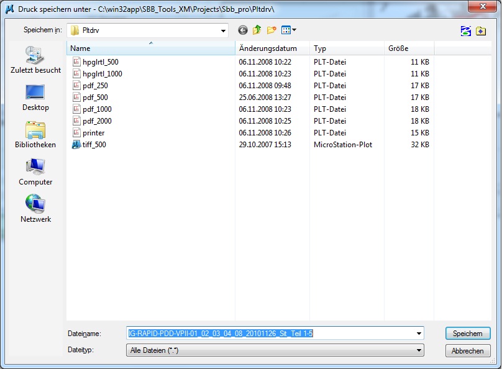Select the pdf_2000 file
The height and width of the screenshot is (369, 502).
(x=92, y=121)
